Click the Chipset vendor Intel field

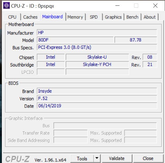coord(51,57)
